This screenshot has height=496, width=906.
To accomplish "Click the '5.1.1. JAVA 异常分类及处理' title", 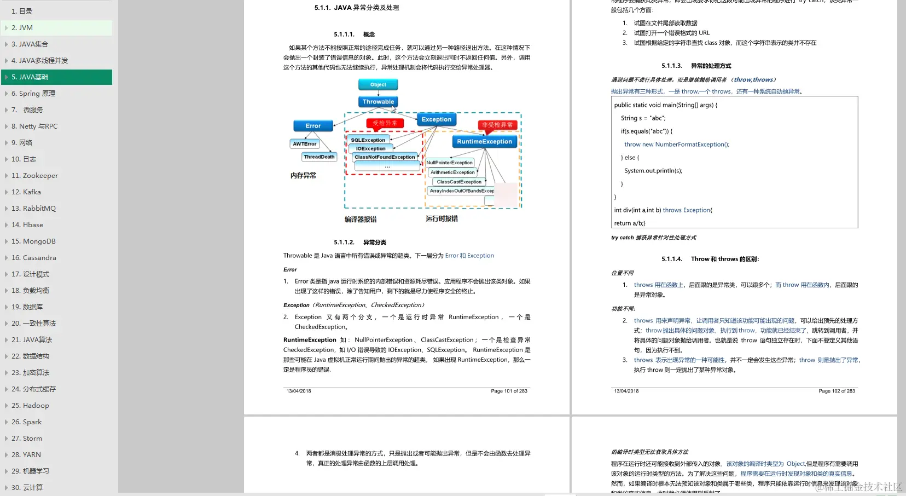I will pyautogui.click(x=357, y=8).
